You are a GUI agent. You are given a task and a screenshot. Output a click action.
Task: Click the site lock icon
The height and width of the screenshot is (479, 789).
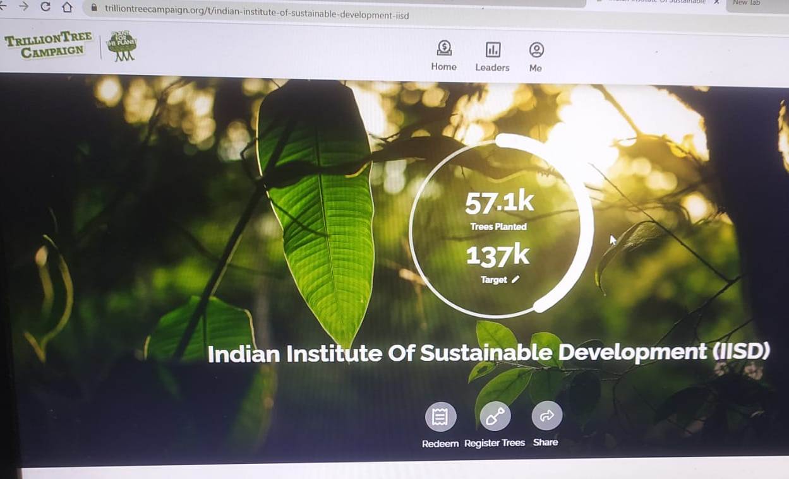pos(95,8)
